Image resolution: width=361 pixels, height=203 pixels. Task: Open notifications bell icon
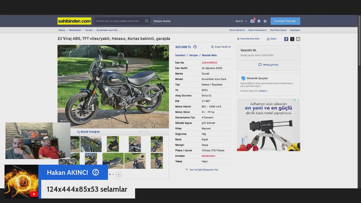pyautogui.click(x=259, y=21)
